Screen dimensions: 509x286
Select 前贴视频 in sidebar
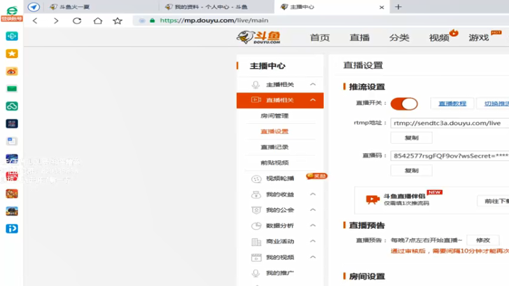[x=274, y=163]
